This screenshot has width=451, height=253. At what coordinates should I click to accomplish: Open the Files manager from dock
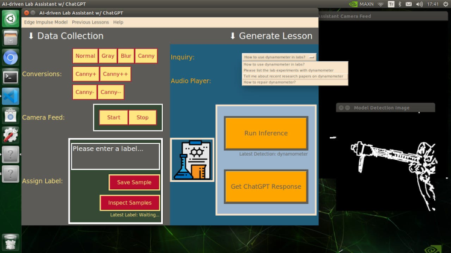point(10,38)
